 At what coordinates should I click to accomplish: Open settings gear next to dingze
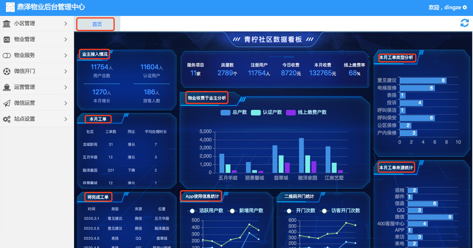(465, 7)
